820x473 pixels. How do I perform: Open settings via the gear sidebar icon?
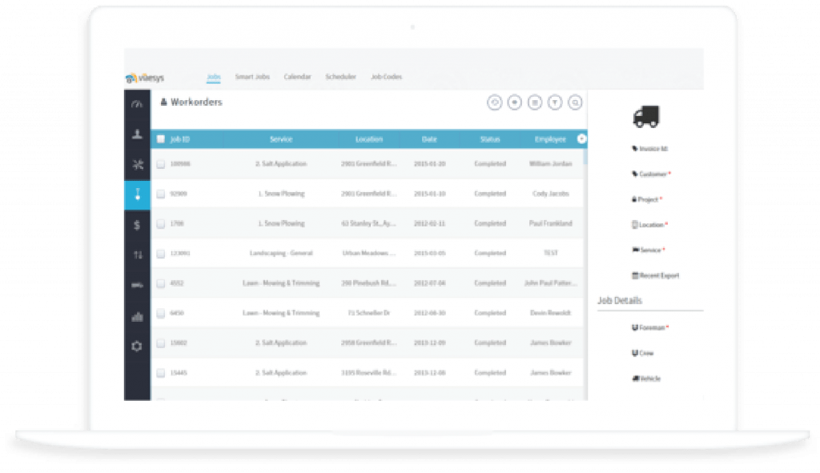pyautogui.click(x=136, y=346)
